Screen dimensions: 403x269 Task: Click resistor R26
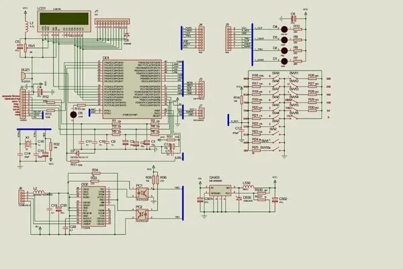pyautogui.click(x=312, y=78)
